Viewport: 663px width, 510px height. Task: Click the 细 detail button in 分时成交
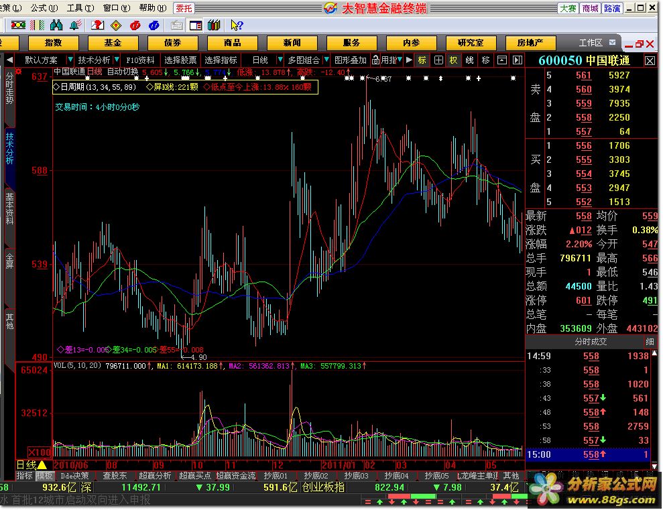[x=650, y=341]
